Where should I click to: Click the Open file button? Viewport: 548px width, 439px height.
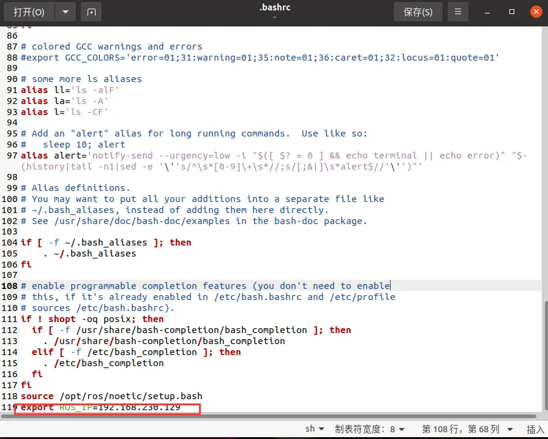(x=29, y=12)
